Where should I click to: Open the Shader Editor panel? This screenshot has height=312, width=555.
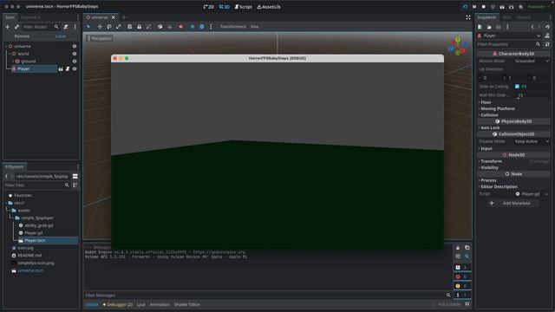[x=187, y=304]
